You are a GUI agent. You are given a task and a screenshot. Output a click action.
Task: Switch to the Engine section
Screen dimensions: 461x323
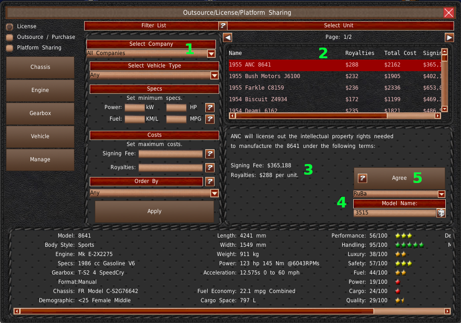40,91
